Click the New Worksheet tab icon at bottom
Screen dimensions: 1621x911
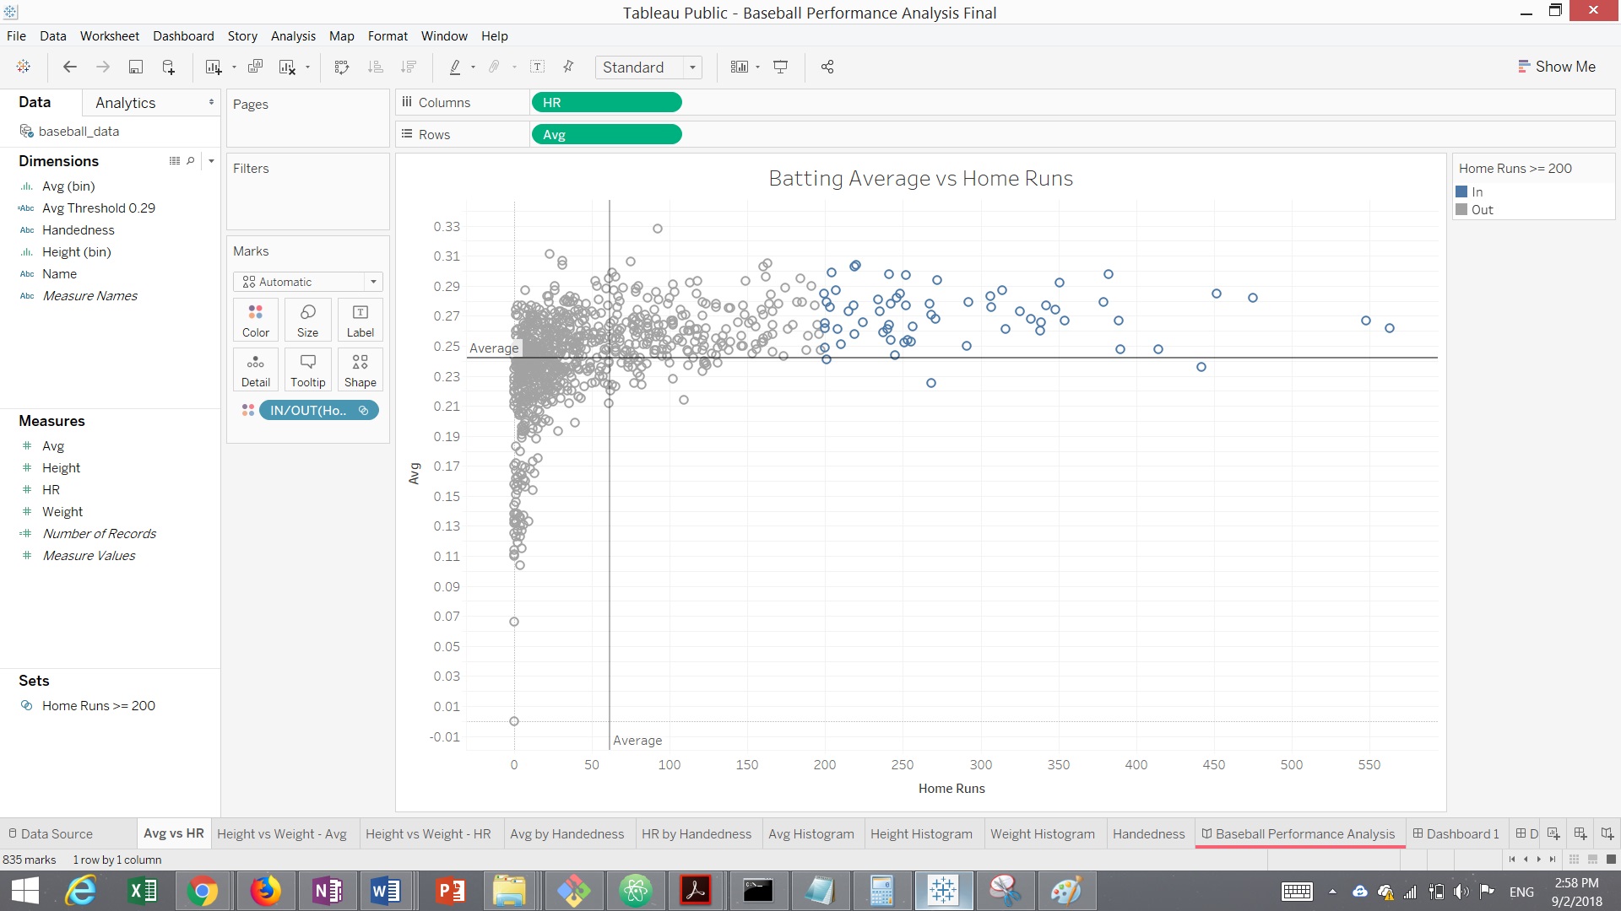click(1553, 833)
